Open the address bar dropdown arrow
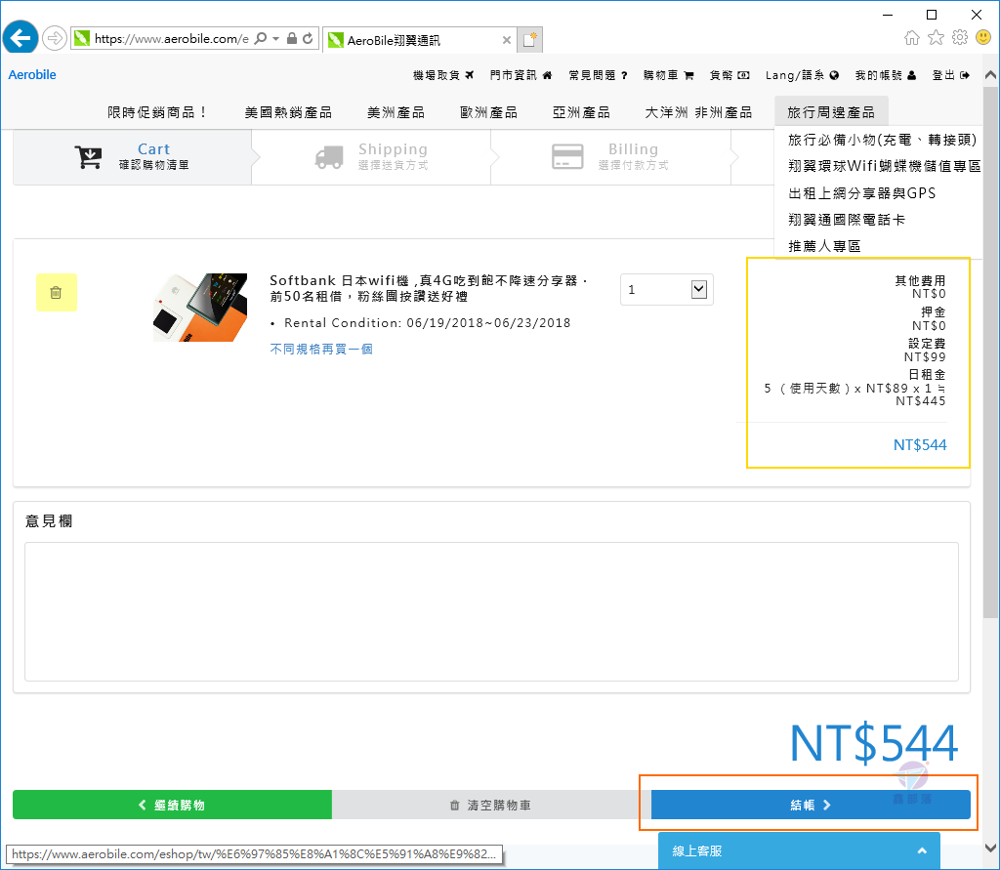 [x=276, y=38]
